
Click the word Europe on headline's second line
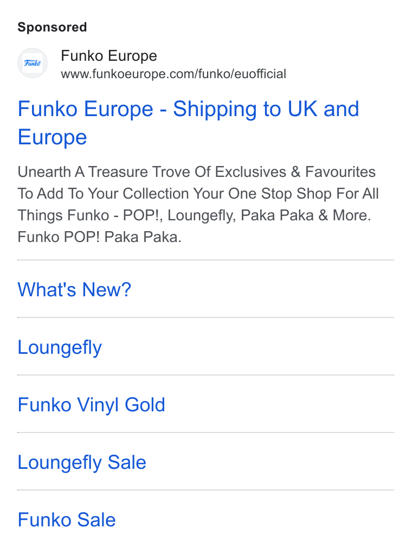click(52, 137)
